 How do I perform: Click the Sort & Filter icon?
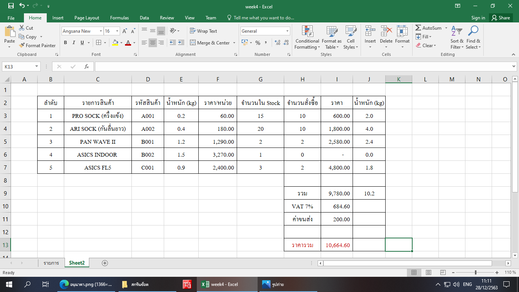click(x=457, y=38)
